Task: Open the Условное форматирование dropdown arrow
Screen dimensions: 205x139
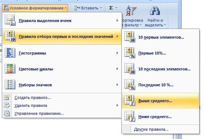Action: coord(66,8)
